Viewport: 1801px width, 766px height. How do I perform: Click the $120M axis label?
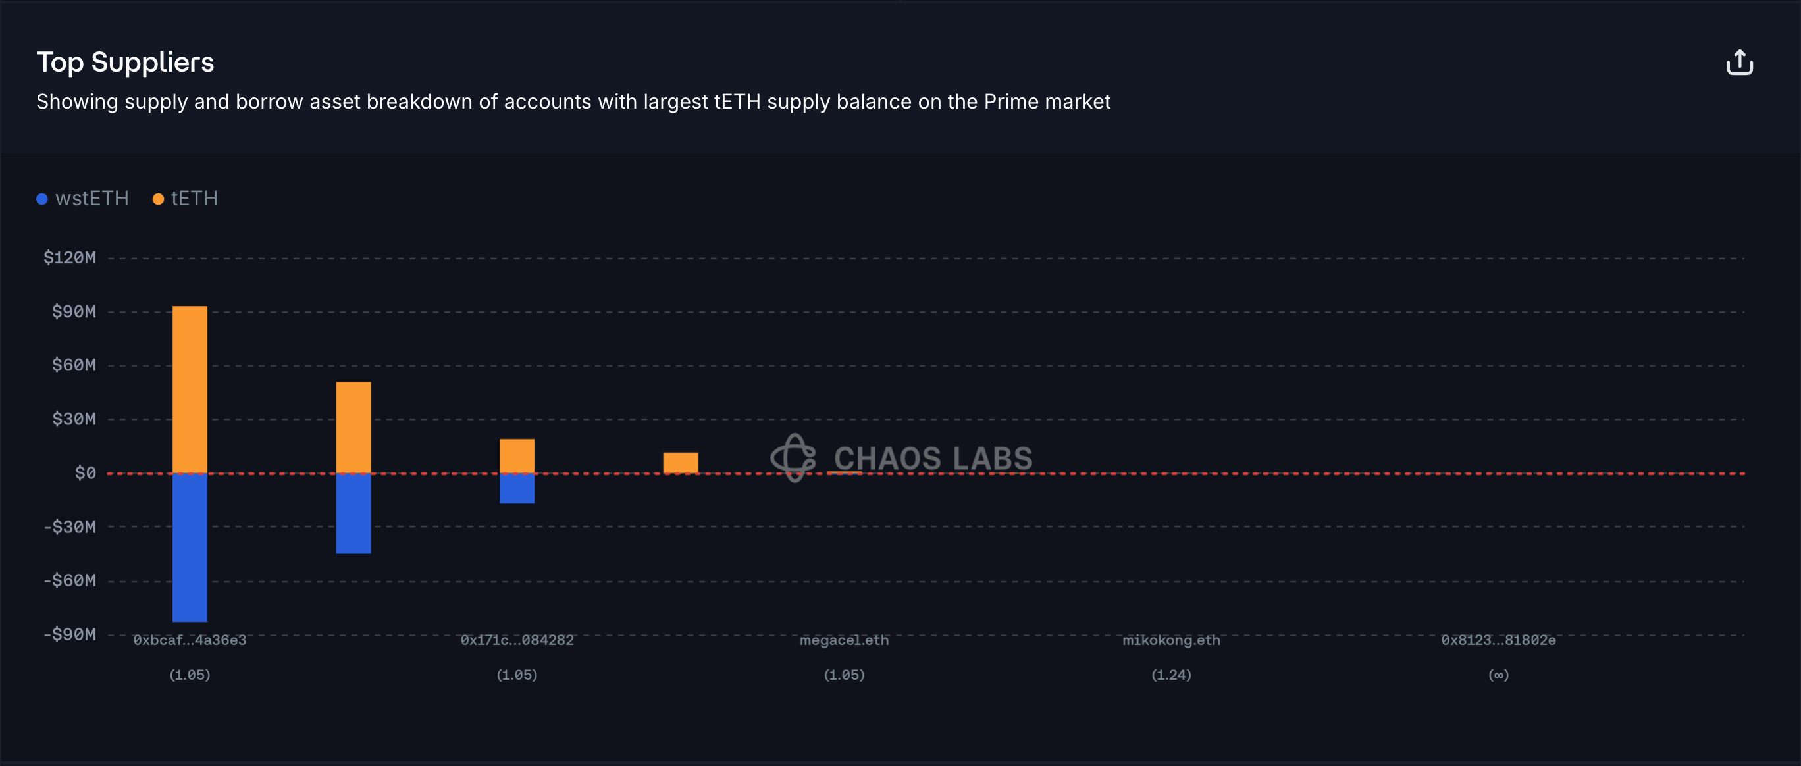click(69, 258)
